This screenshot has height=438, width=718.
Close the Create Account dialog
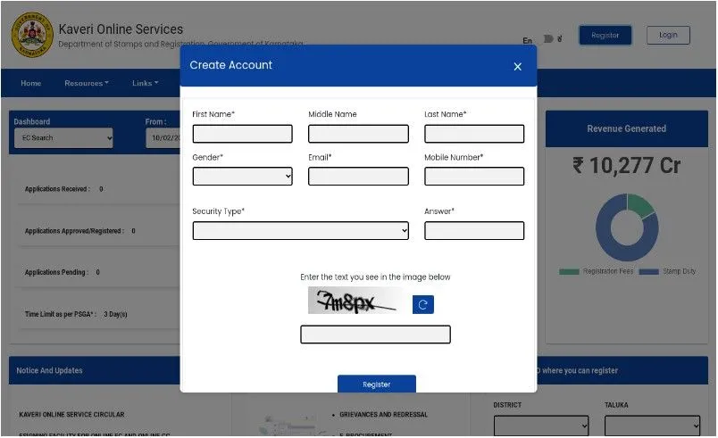pyautogui.click(x=517, y=67)
